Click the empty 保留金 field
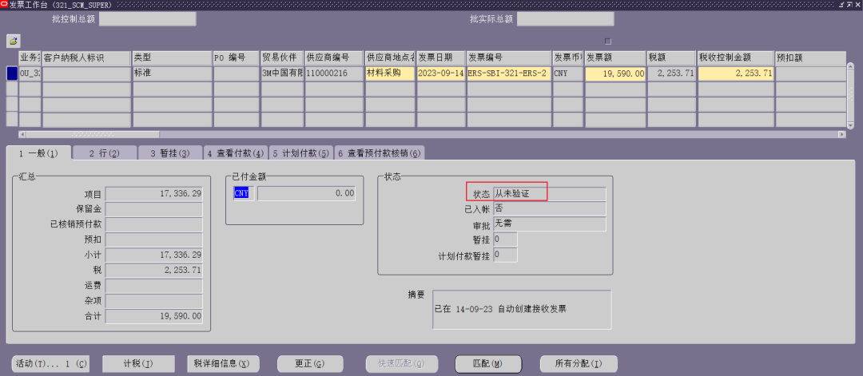The image size is (863, 376). coord(153,209)
